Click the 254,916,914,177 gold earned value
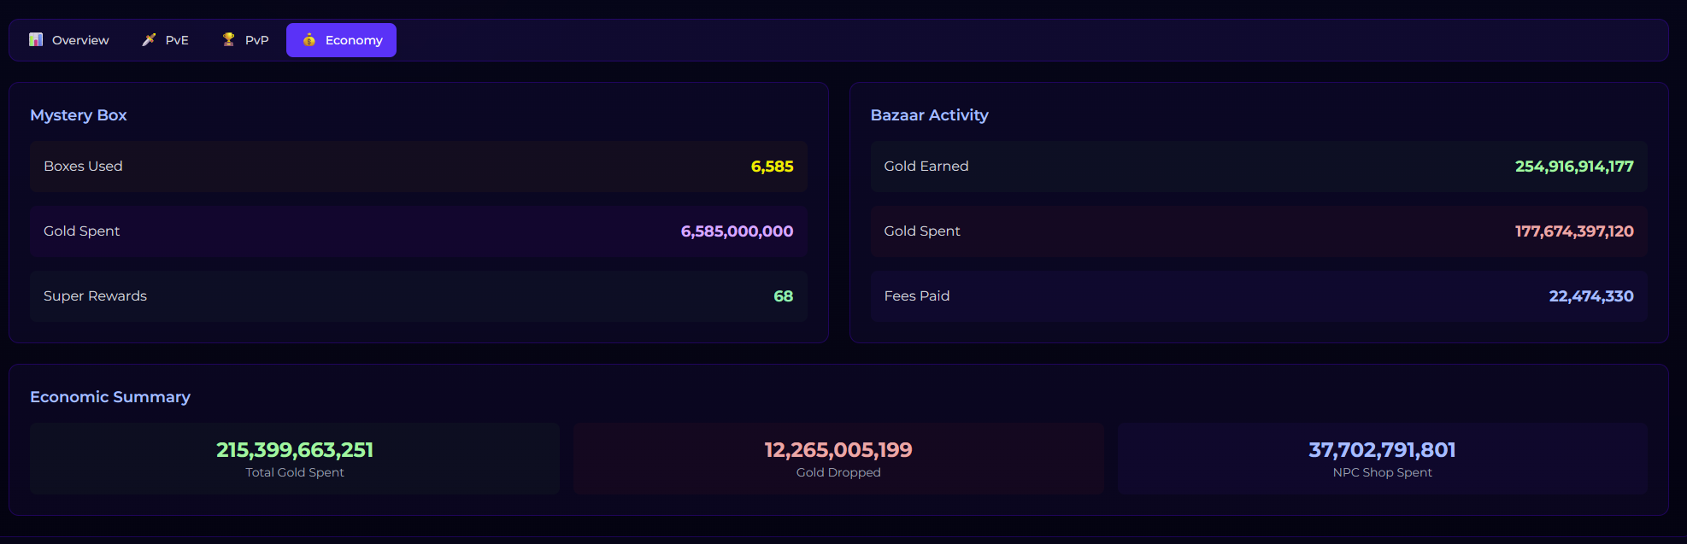 point(1573,167)
